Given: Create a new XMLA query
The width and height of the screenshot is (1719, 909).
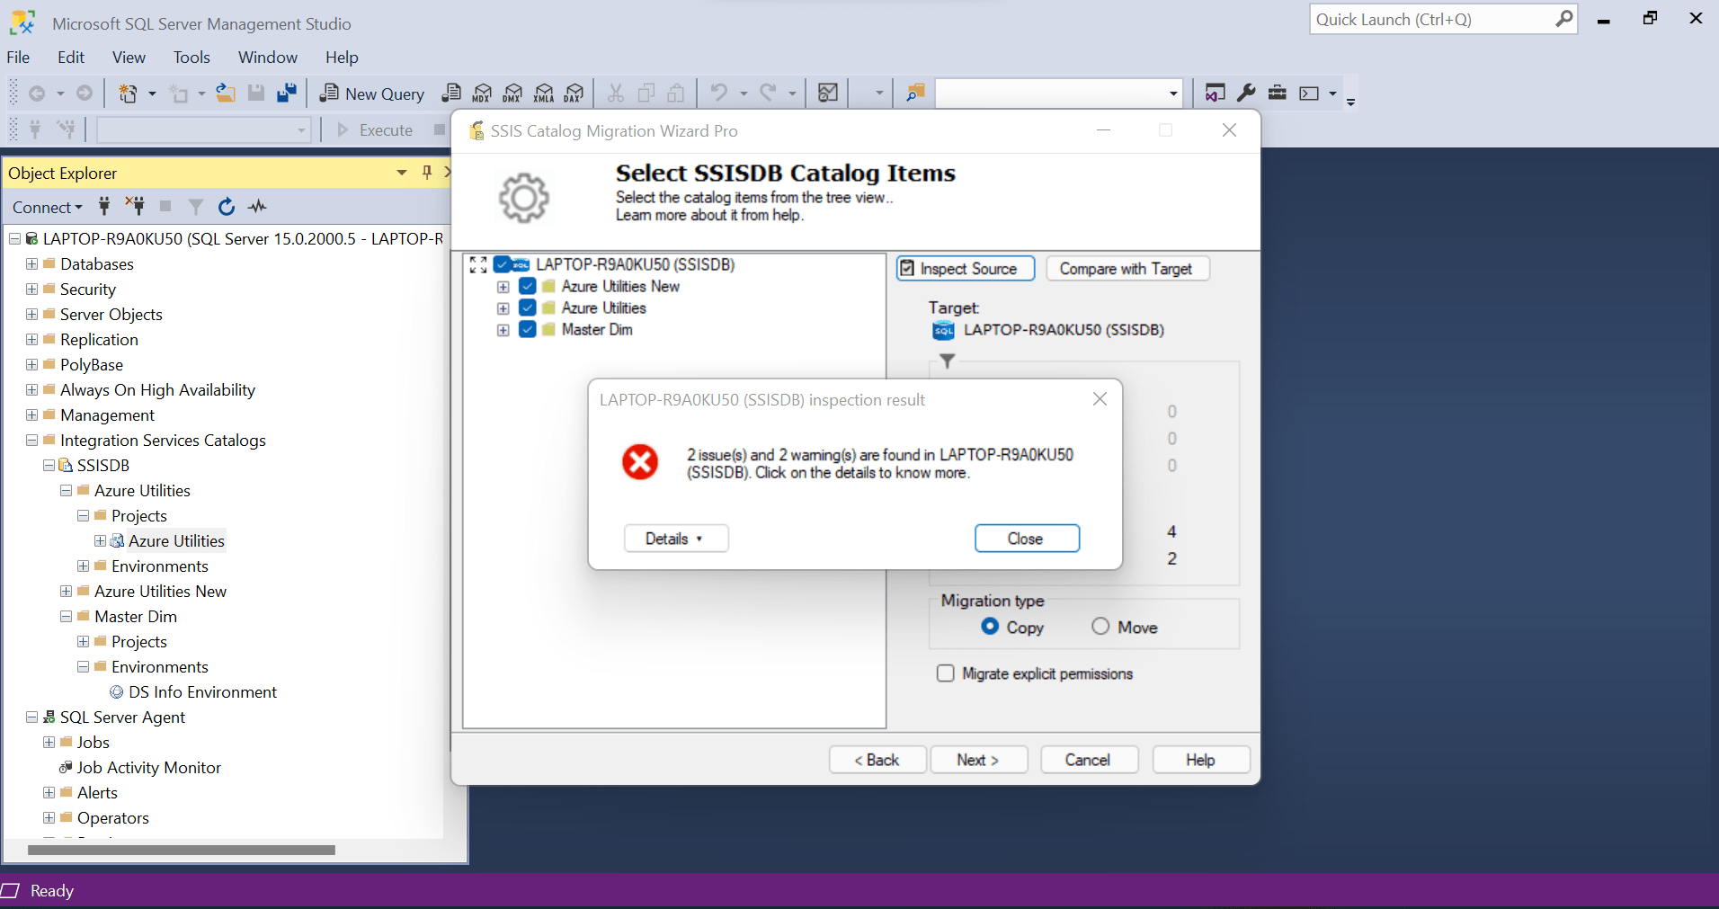Looking at the screenshot, I should click(x=544, y=93).
